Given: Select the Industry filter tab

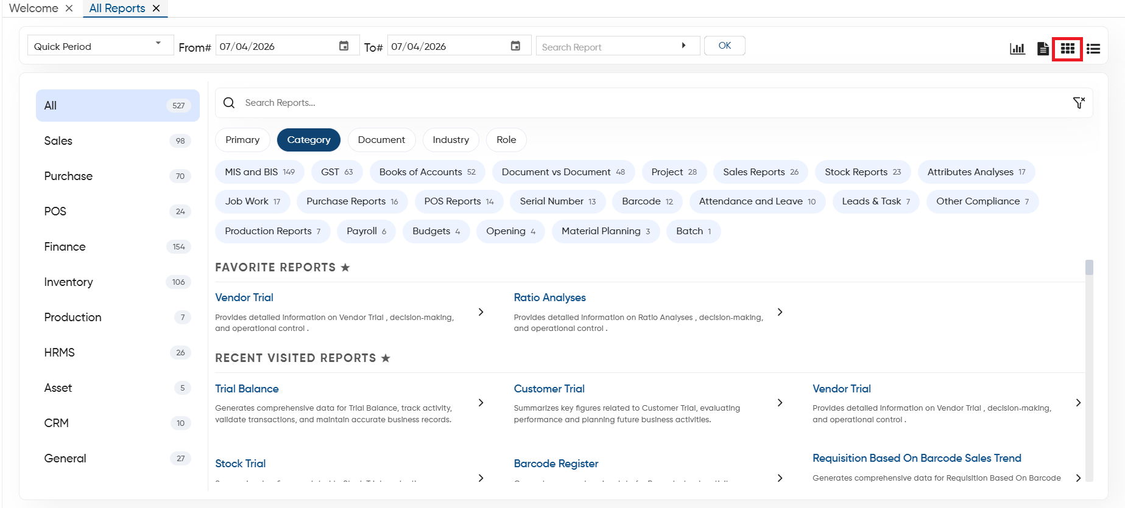Looking at the screenshot, I should pos(451,140).
